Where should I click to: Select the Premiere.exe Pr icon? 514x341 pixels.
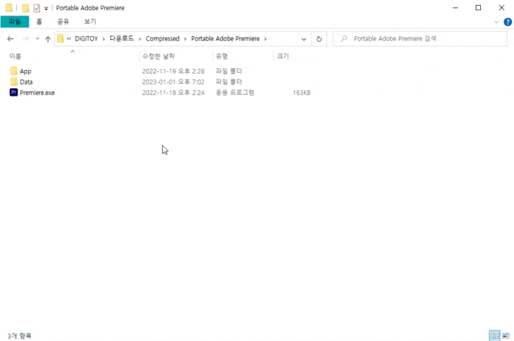point(14,93)
